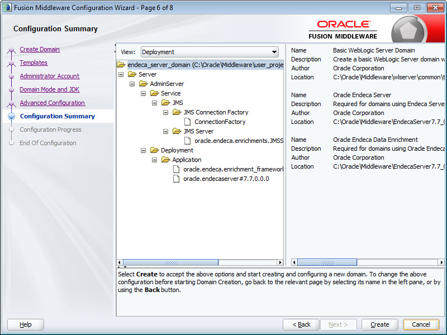
Task: Click the wizard globe icon in title bar
Action: pyautogui.click(x=7, y=7)
